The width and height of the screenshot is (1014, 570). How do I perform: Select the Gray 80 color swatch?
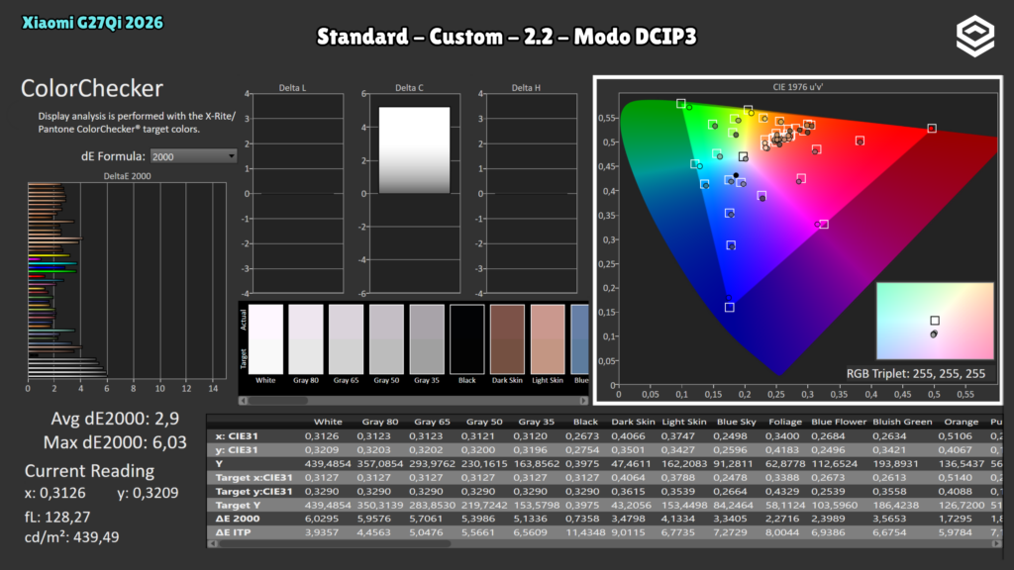coord(306,339)
